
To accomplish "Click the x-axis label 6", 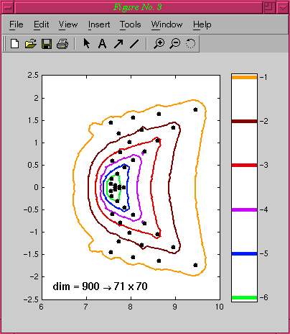I will [x=41, y=307].
